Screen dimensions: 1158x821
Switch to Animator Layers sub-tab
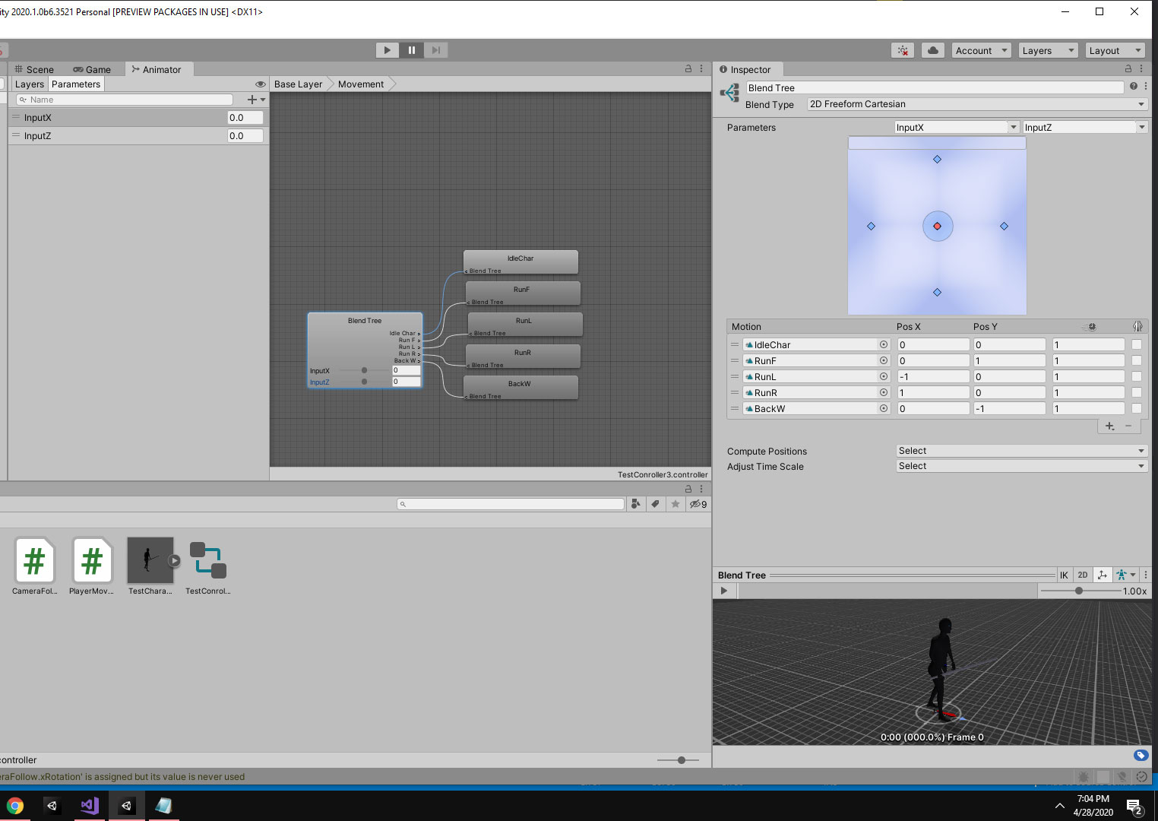(30, 84)
